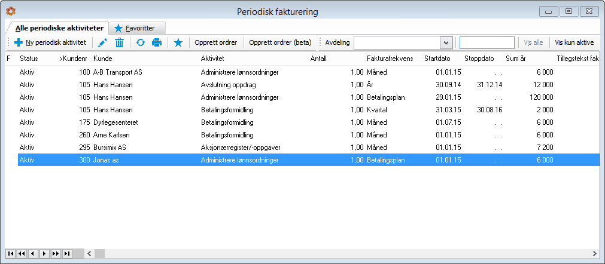Image resolution: width=605 pixels, height=264 pixels.
Task: Click Ny periodisk aktivitet button
Action: click(50, 43)
